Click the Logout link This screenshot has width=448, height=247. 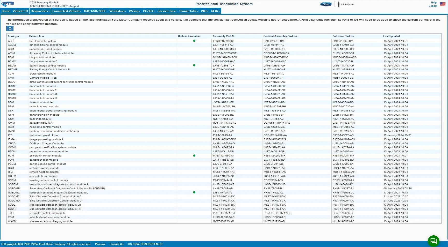(x=433, y=6)
